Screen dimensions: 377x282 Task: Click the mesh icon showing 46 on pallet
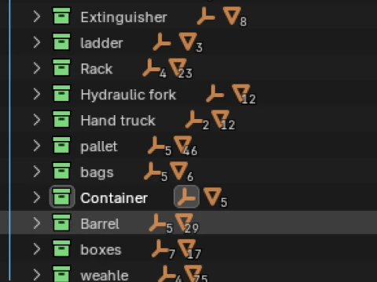pos(183,145)
